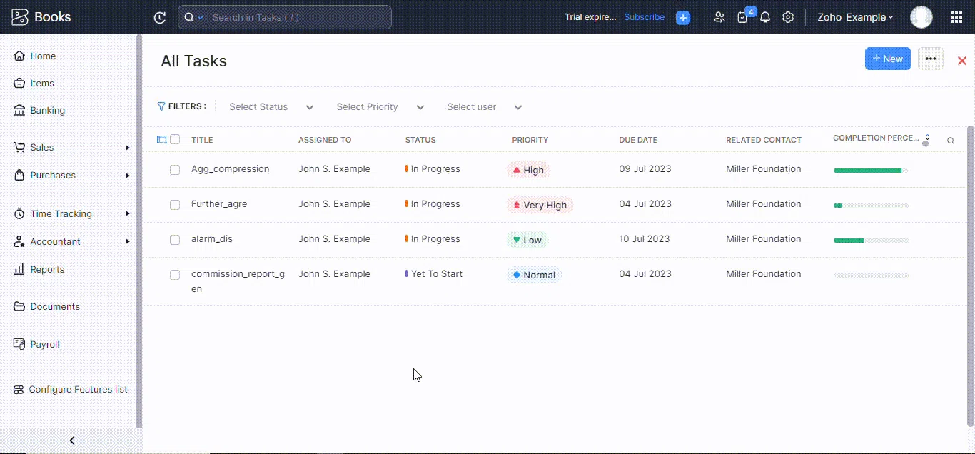The height and width of the screenshot is (454, 975).
Task: Click the blue quick create plus icon
Action: (x=683, y=18)
